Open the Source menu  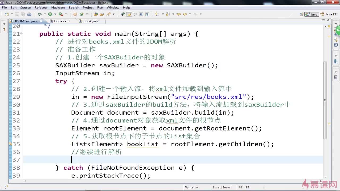[25, 7]
